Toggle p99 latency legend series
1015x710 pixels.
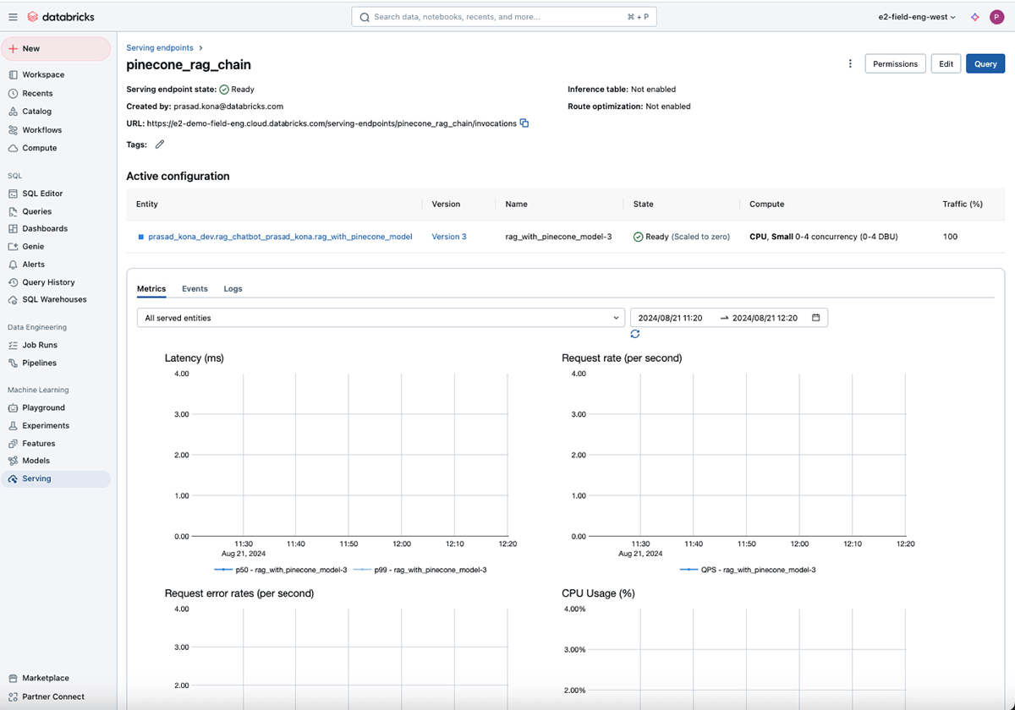419,570
